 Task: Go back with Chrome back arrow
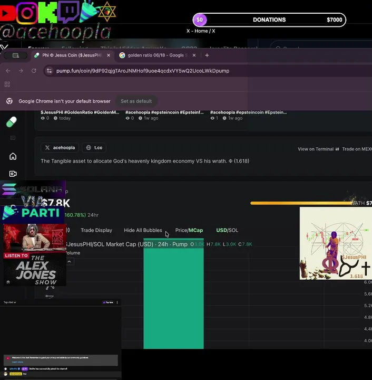(8, 71)
